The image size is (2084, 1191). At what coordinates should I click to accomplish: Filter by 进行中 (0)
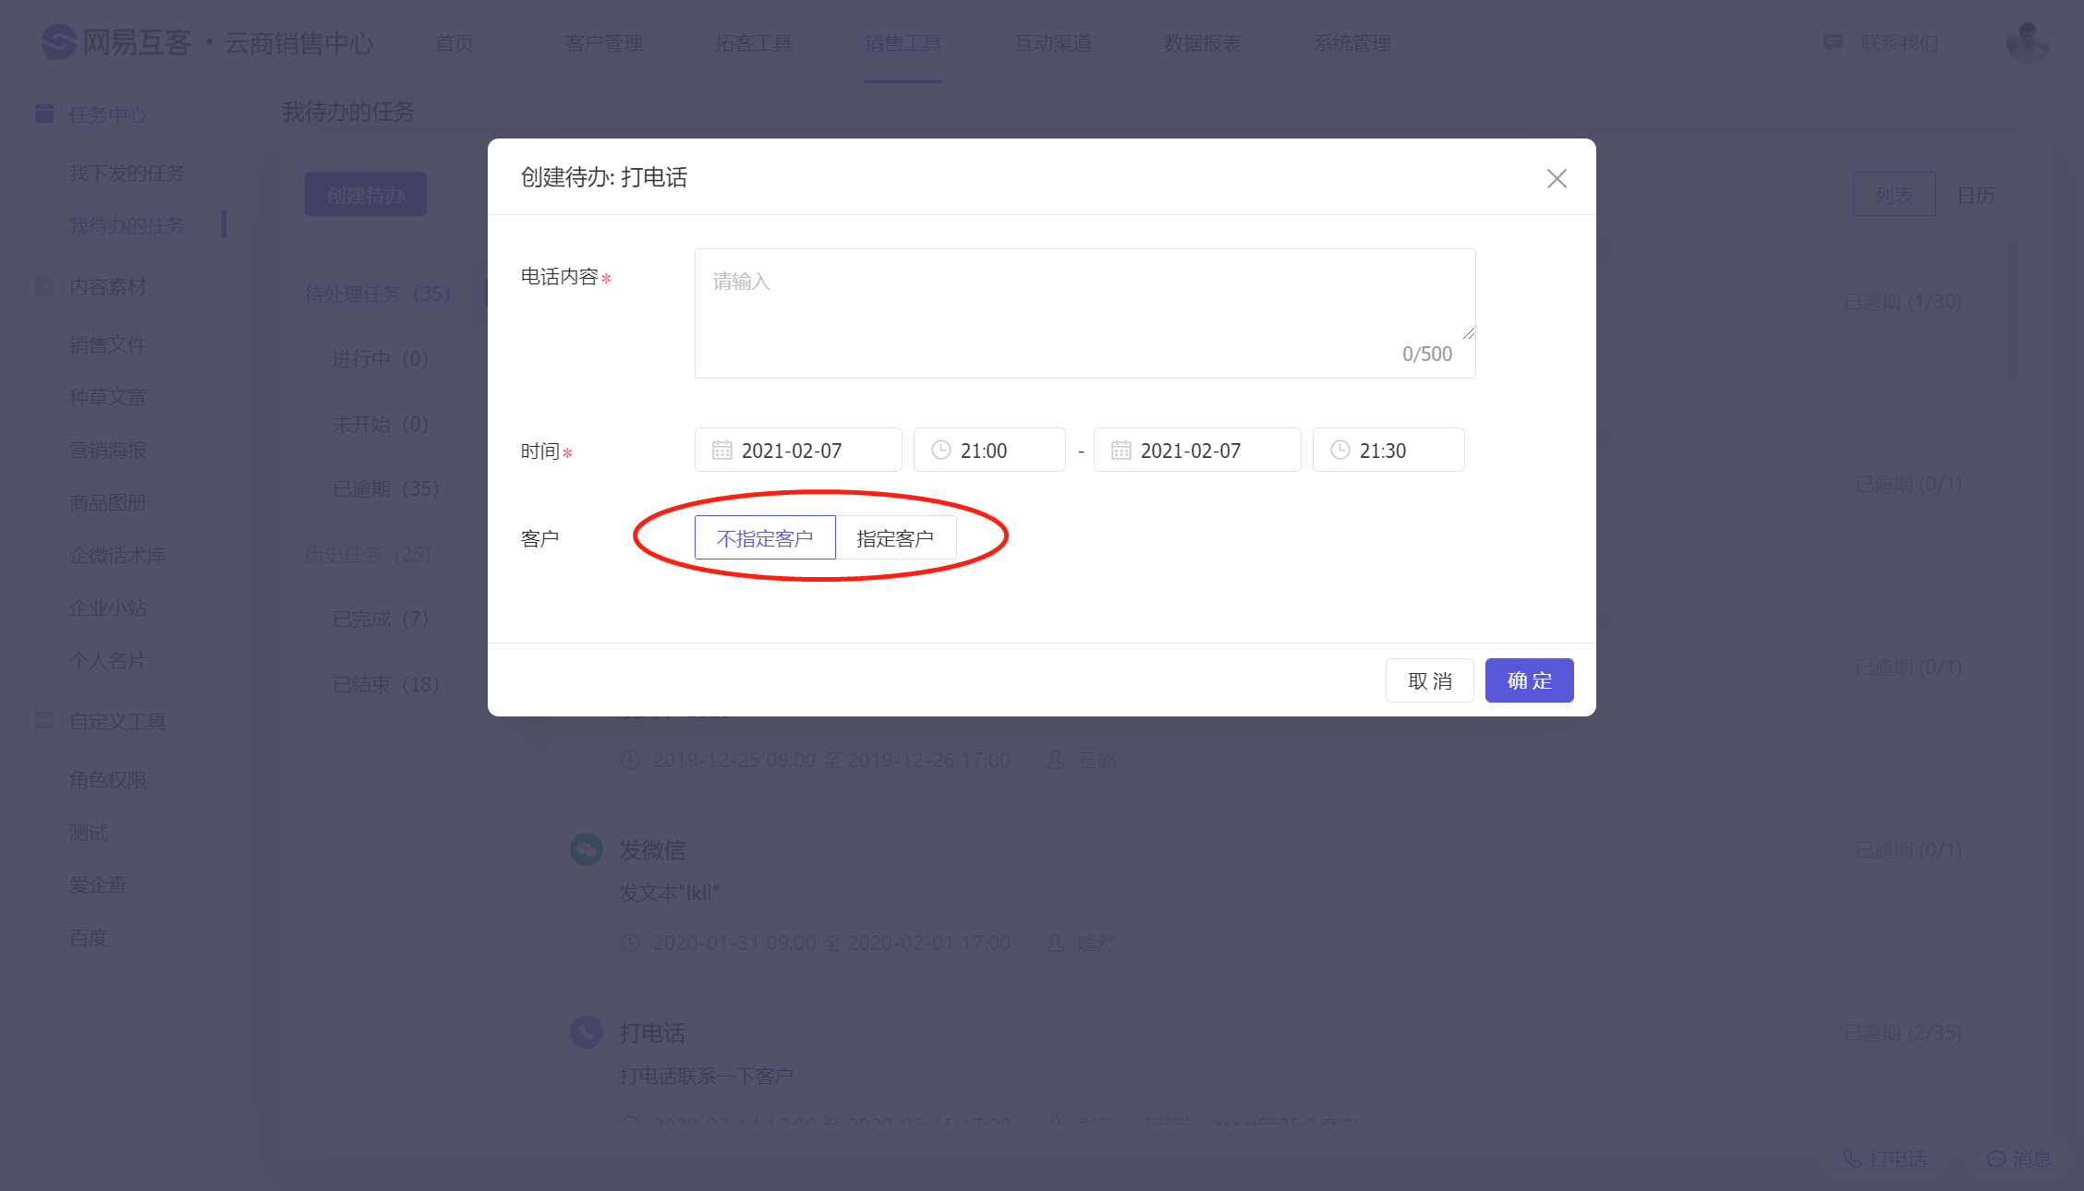coord(380,358)
